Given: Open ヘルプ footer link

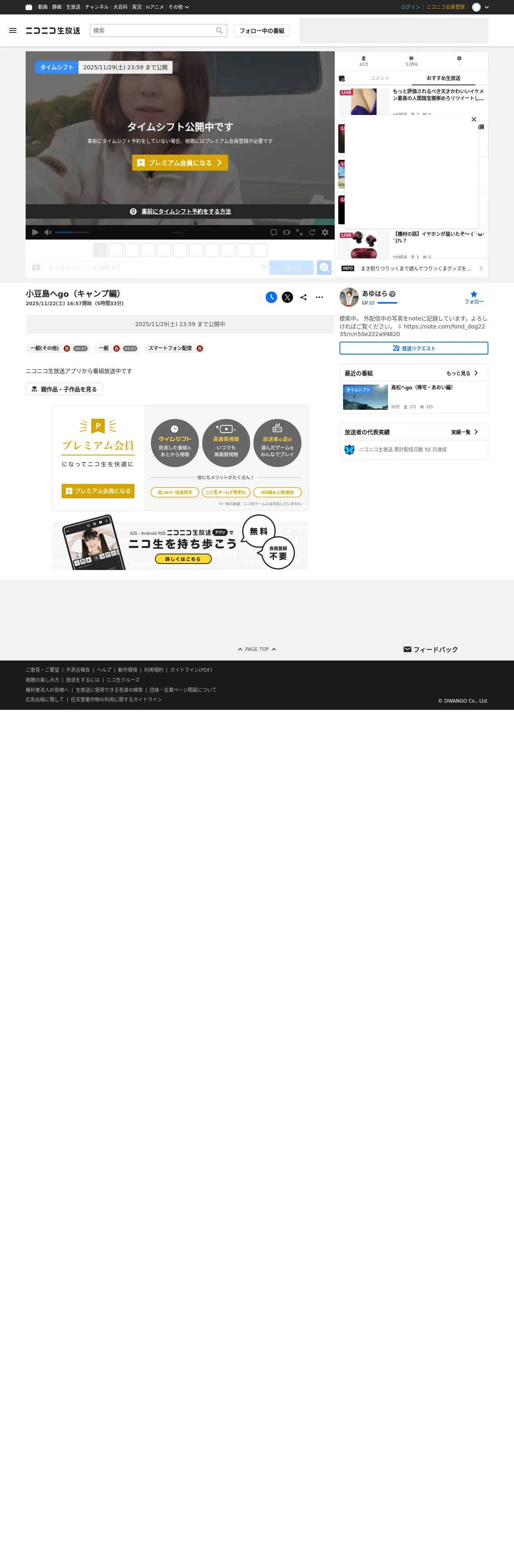Looking at the screenshot, I should tap(104, 670).
